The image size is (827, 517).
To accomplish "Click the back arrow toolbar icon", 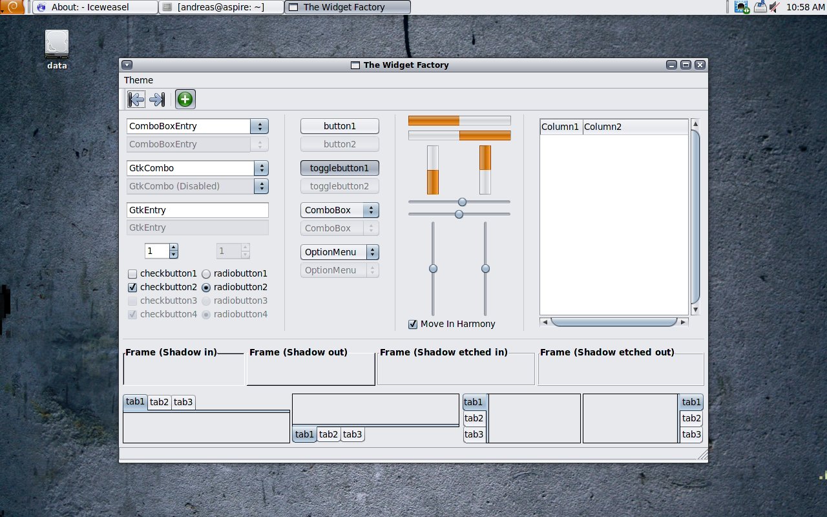I will point(136,99).
